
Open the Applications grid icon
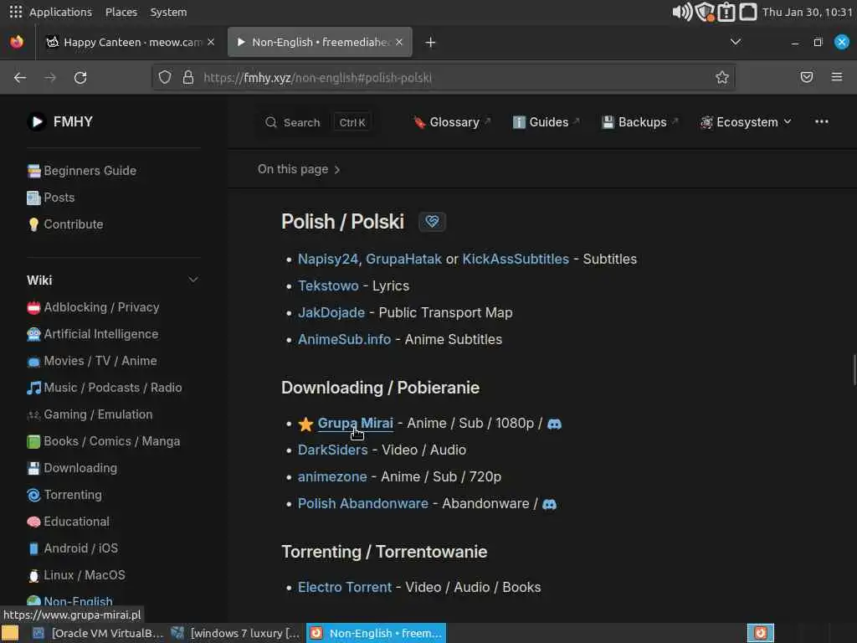click(16, 12)
